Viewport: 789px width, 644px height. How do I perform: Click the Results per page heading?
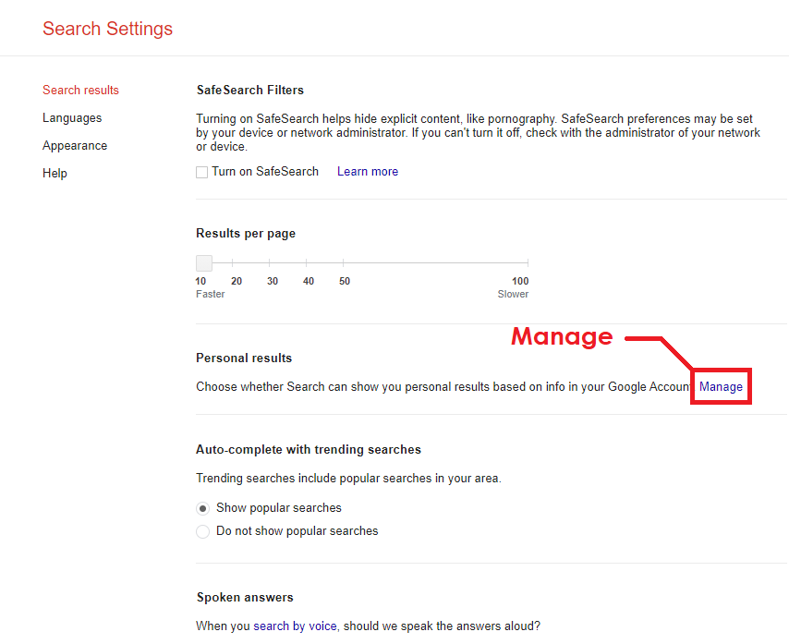click(x=246, y=234)
